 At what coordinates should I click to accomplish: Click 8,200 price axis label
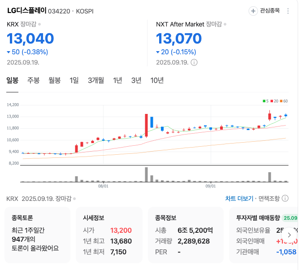(14, 163)
